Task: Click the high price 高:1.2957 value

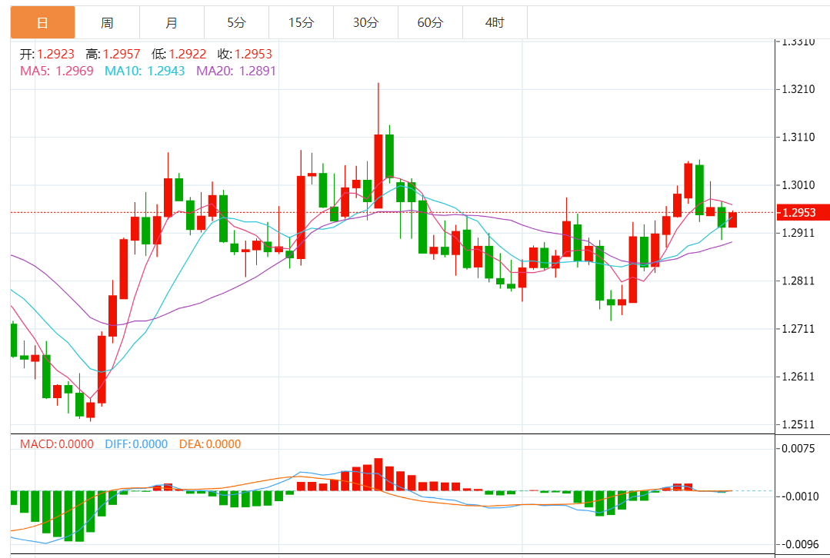Action: tap(113, 54)
